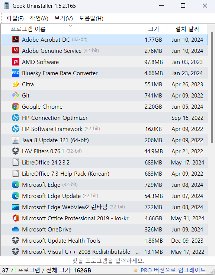Image resolution: width=215 pixels, height=275 pixels.
Task: Click the search field 찾을 프로그램을 입력하세요
Action: pos(107,261)
